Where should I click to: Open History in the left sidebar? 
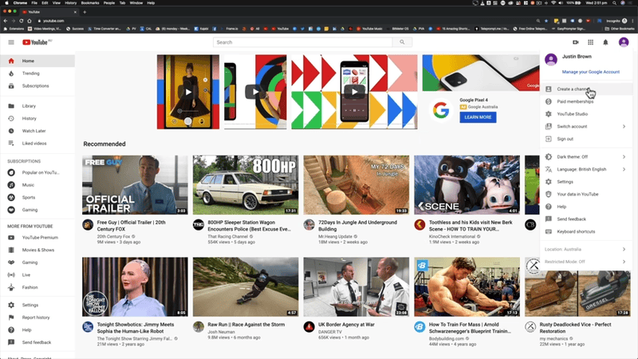click(29, 118)
